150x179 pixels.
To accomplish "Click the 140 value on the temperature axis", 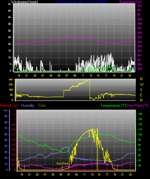I will (x=140, y=114).
